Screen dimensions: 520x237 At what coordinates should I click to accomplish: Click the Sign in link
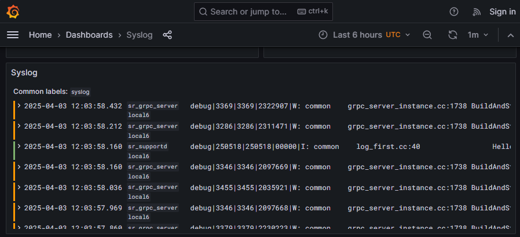pos(502,12)
